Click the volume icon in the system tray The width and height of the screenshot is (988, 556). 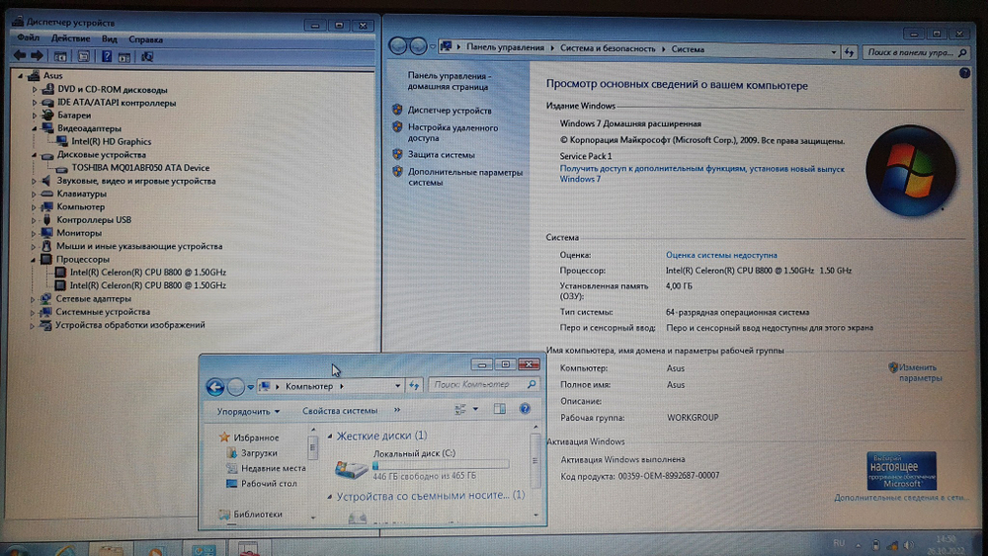click(x=908, y=545)
